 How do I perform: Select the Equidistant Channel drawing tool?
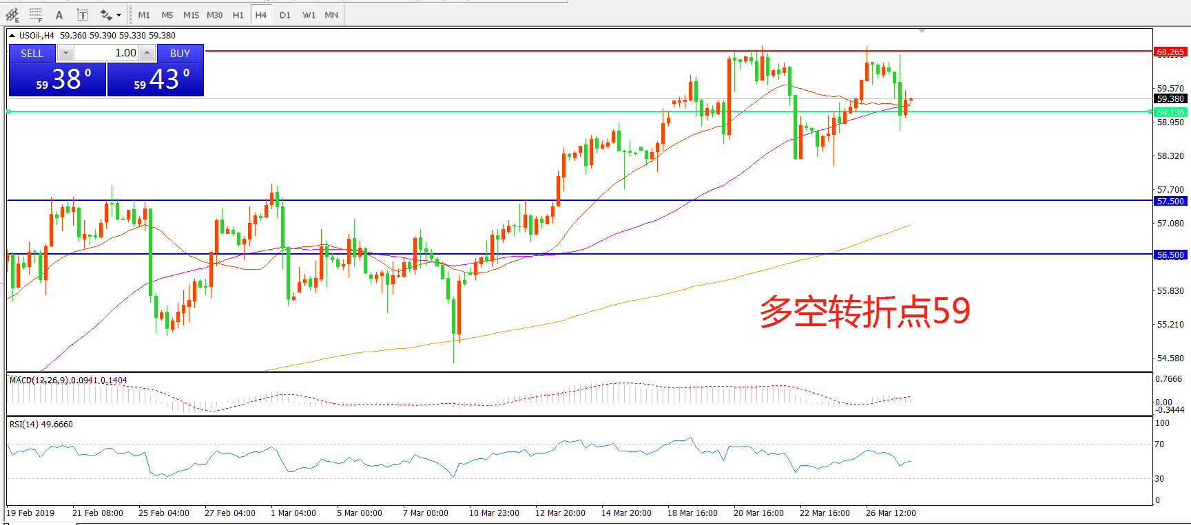click(x=12, y=14)
